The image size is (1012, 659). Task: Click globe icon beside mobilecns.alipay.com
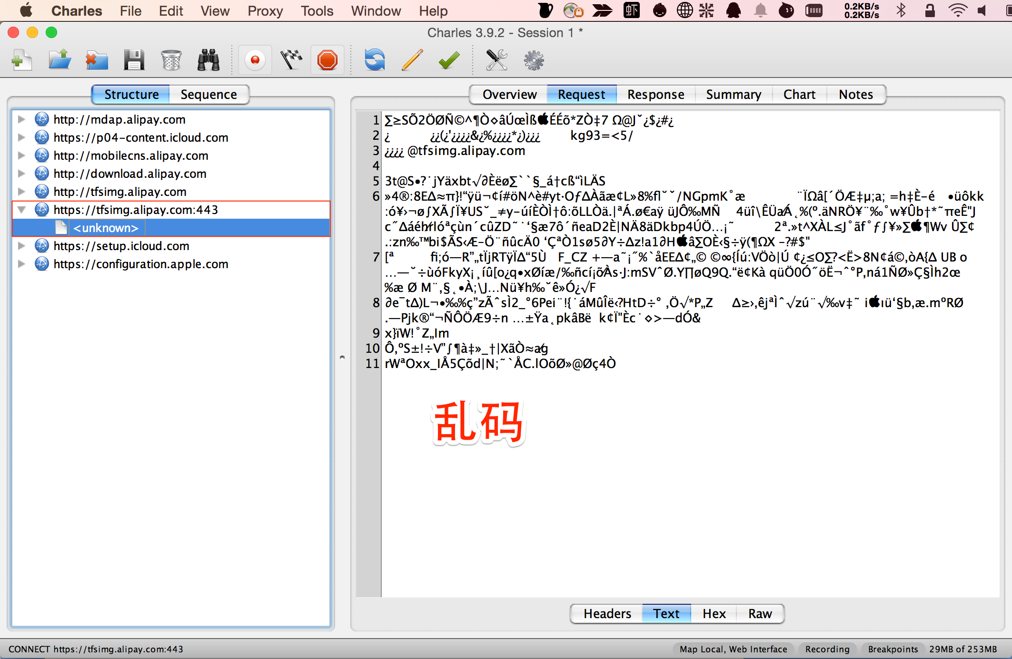tap(42, 155)
